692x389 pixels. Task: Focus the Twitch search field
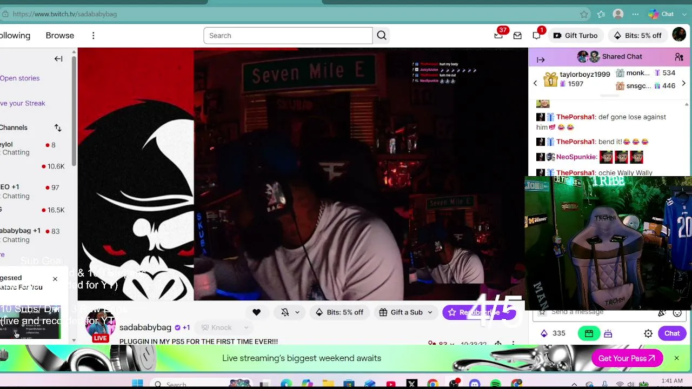pos(288,36)
